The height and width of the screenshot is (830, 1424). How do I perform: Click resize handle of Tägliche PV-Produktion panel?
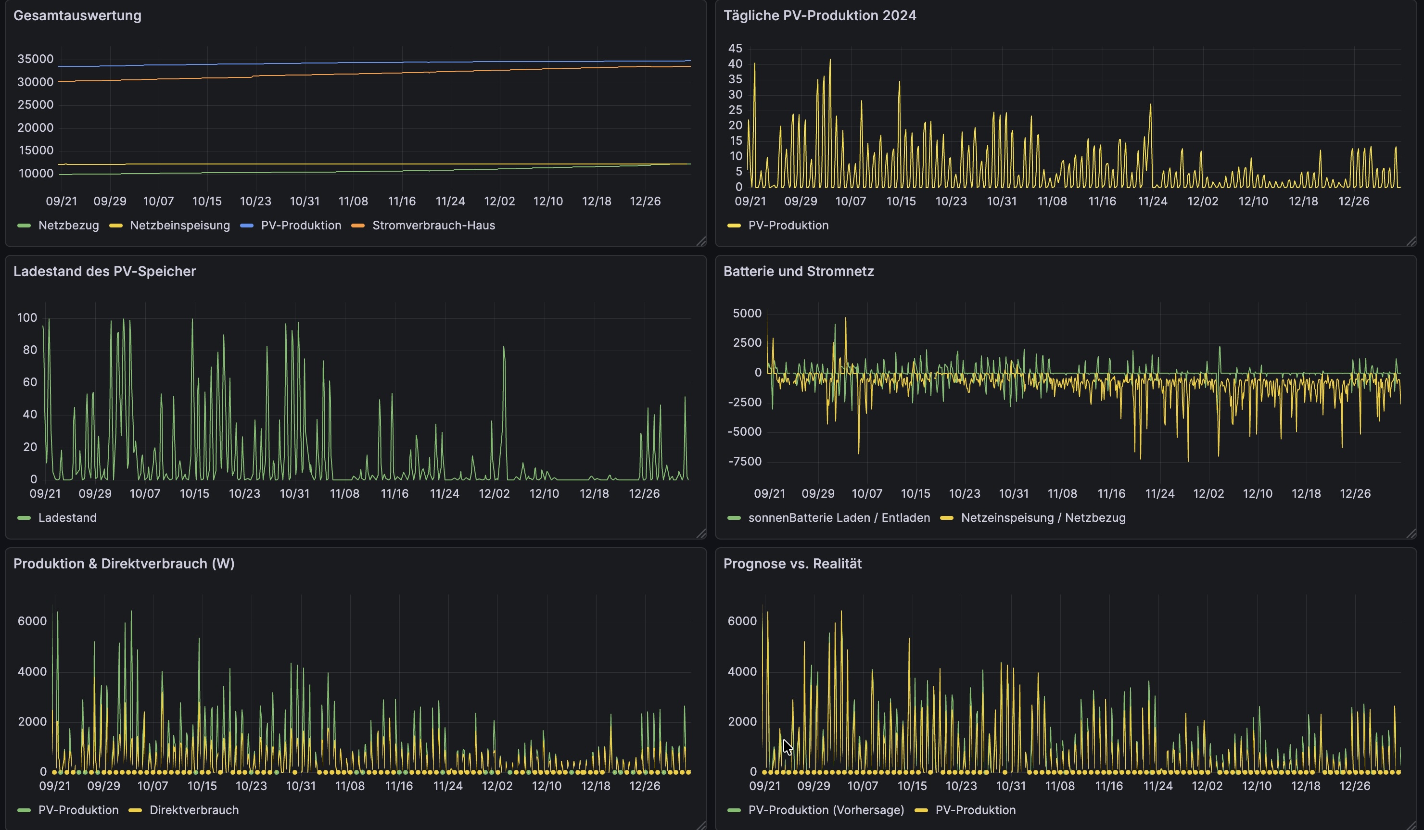(x=1411, y=242)
